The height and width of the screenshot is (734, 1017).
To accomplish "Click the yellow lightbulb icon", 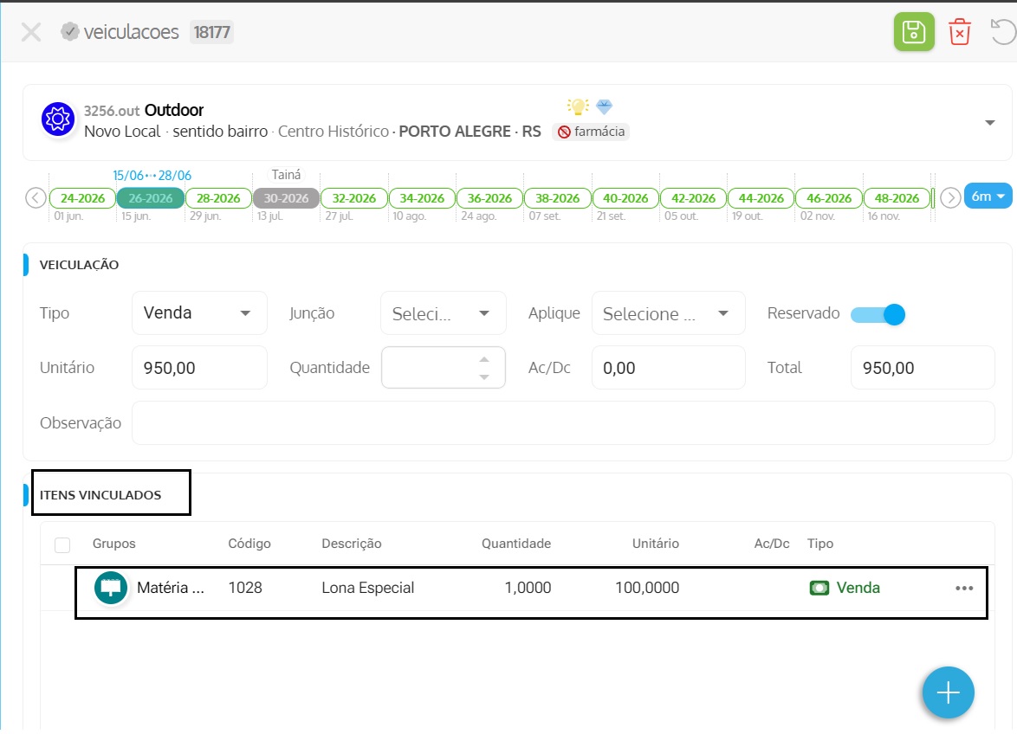I will coord(577,106).
